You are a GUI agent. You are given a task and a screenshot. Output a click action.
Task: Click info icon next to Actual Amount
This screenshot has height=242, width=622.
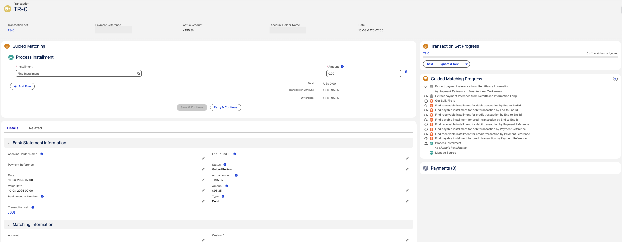236,175
